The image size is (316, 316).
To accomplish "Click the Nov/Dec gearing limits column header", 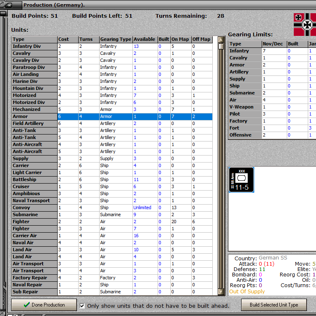I will [274, 44].
